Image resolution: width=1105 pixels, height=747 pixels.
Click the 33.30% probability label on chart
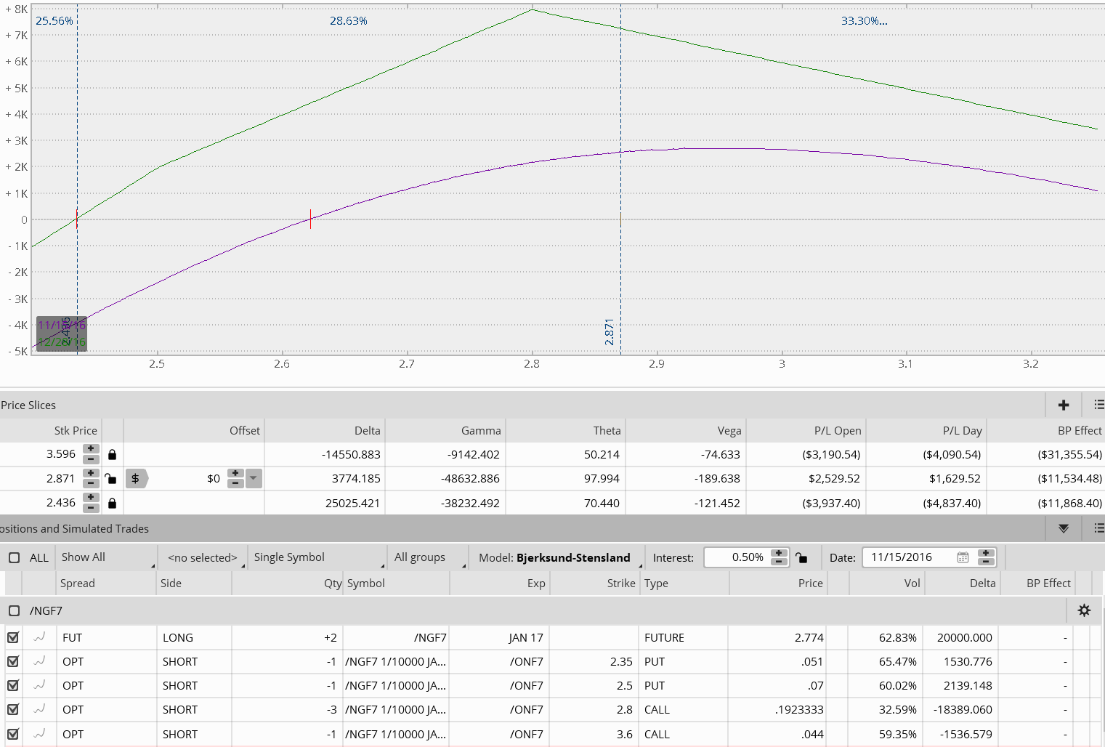click(865, 21)
